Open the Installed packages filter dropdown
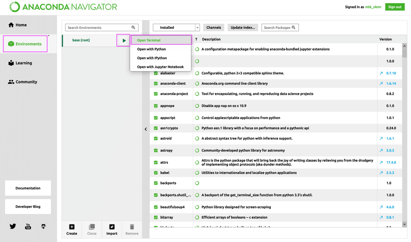Viewport: 411px width, 242px height. point(176,27)
